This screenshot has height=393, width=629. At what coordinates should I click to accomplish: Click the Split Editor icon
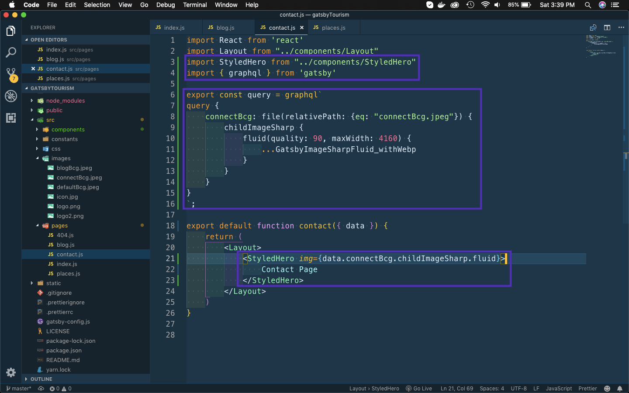pyautogui.click(x=607, y=28)
